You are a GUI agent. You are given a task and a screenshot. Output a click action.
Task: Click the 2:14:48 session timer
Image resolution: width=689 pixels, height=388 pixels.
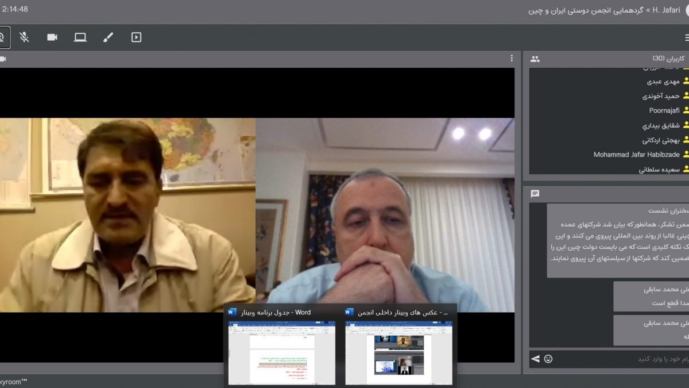[x=14, y=9]
